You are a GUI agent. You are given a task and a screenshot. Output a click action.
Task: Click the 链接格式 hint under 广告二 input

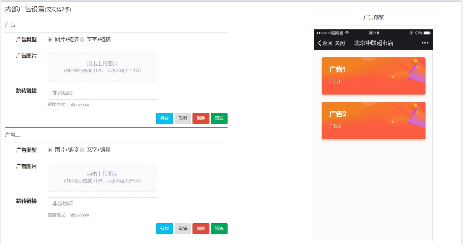pos(68,215)
